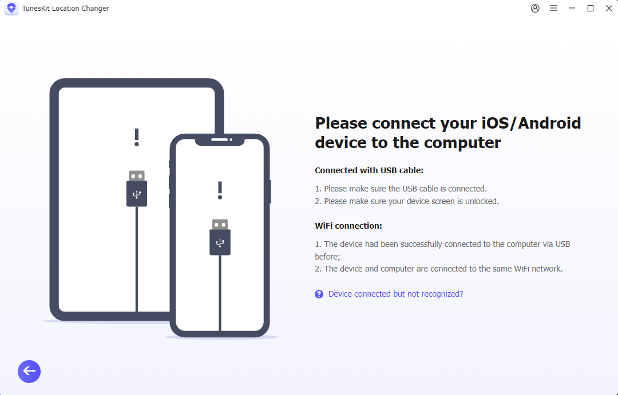Click the exclamation mark on the phone
618x395 pixels.
(220, 190)
